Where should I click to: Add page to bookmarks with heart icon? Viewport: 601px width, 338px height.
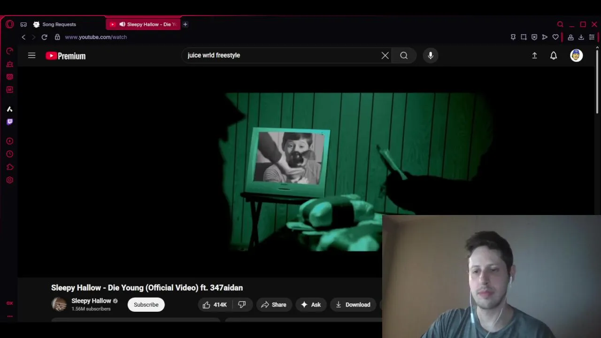point(555,37)
